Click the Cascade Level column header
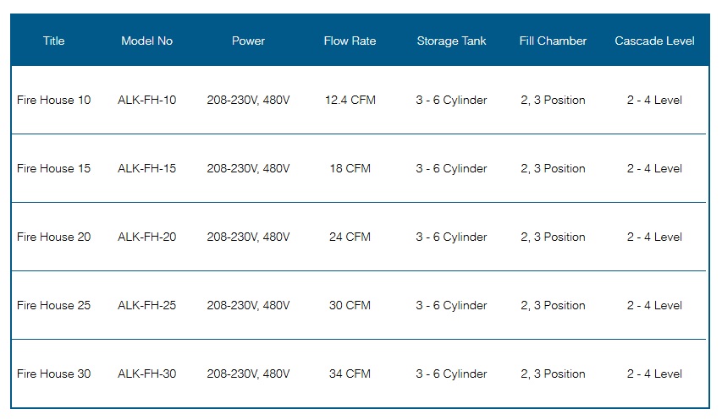The height and width of the screenshot is (420, 722). [654, 41]
